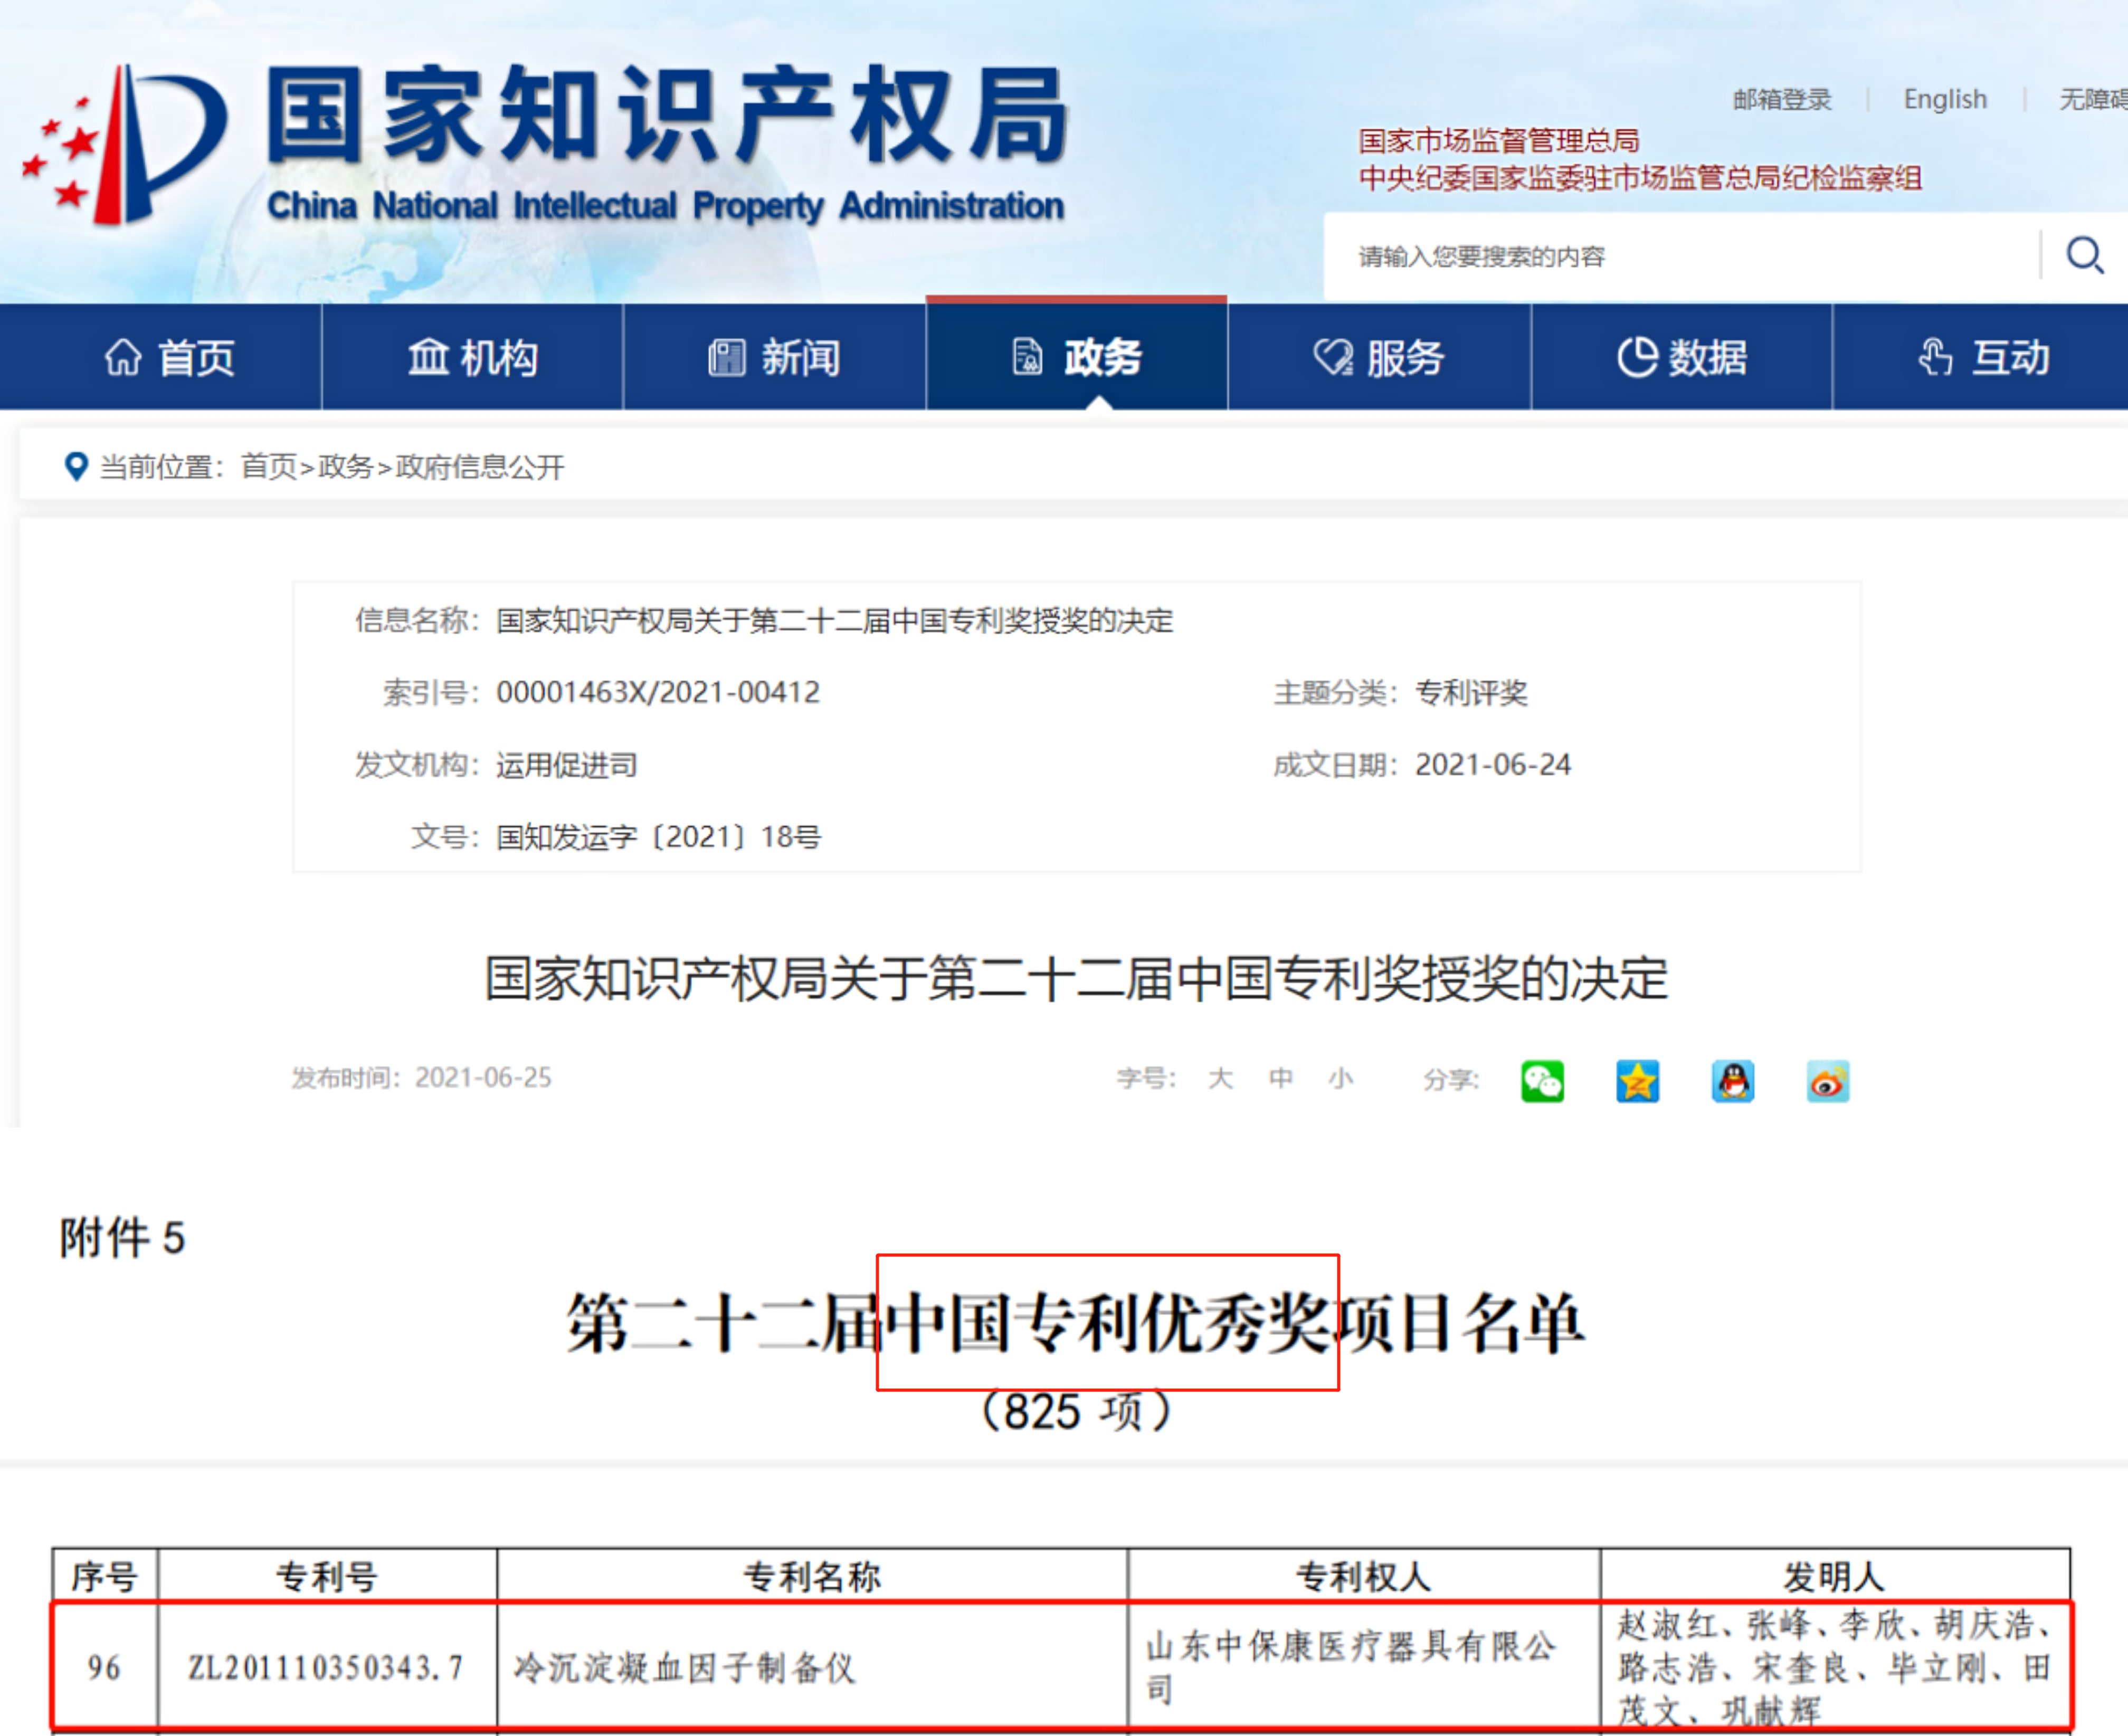Click the 信息名称 title value text
This screenshot has width=2128, height=1736.
tap(834, 620)
